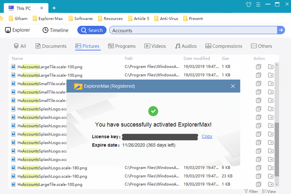Image resolution: width=291 pixels, height=194 pixels.
Task: Open the Compressions tab
Action: [223, 46]
